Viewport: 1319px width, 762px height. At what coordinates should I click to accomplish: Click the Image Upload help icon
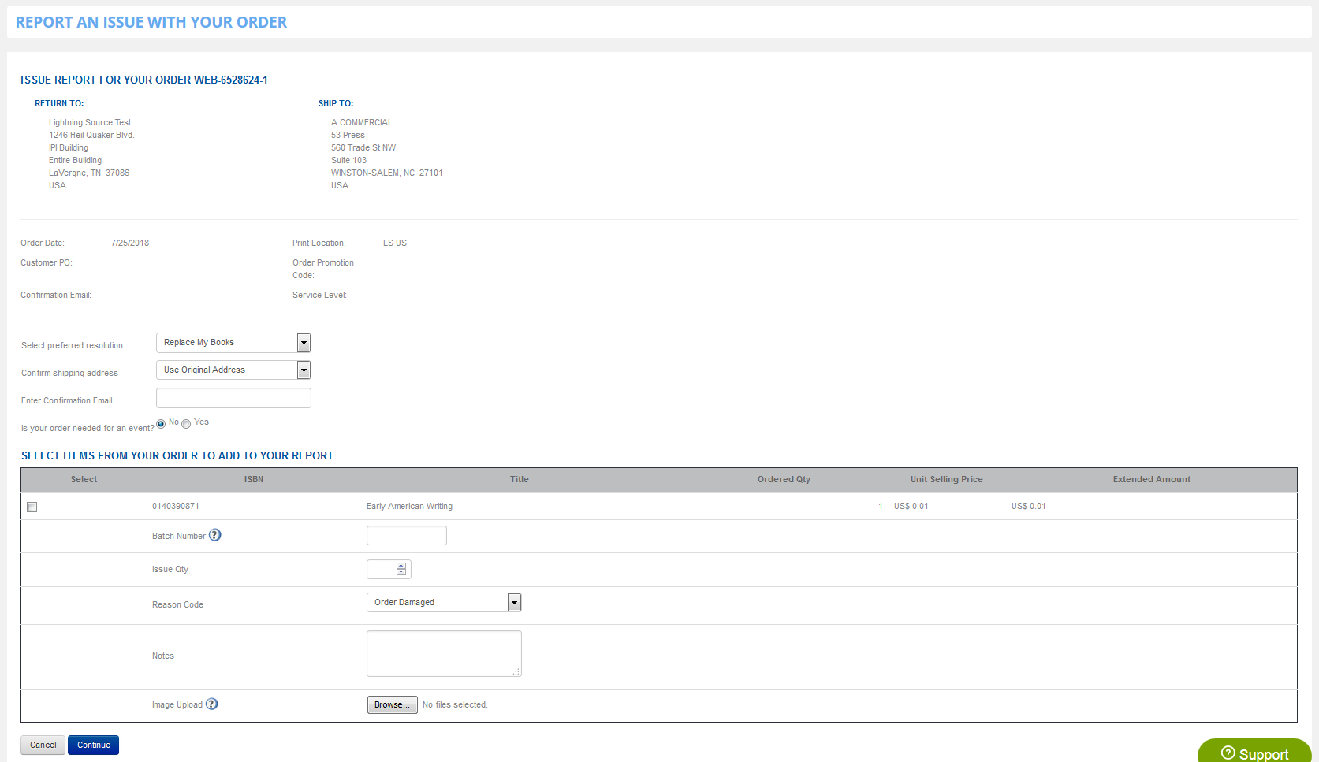(x=212, y=704)
